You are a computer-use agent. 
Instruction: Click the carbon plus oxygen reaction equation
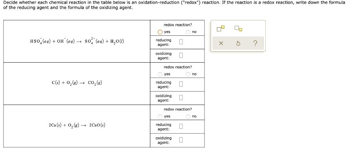point(77,83)
